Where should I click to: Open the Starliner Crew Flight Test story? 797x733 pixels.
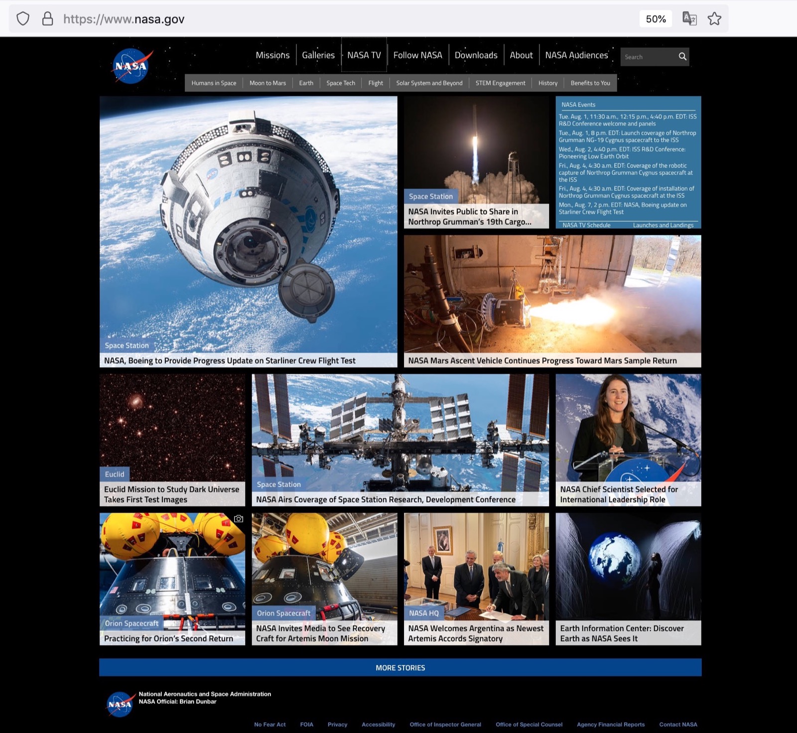coord(230,361)
